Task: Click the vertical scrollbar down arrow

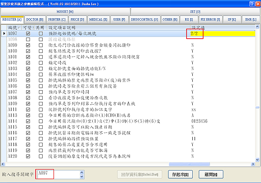Action: [x=257, y=160]
